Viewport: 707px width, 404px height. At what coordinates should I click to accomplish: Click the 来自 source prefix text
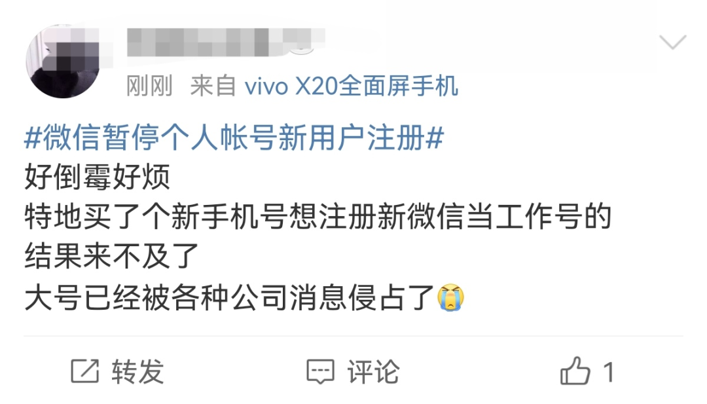click(213, 86)
